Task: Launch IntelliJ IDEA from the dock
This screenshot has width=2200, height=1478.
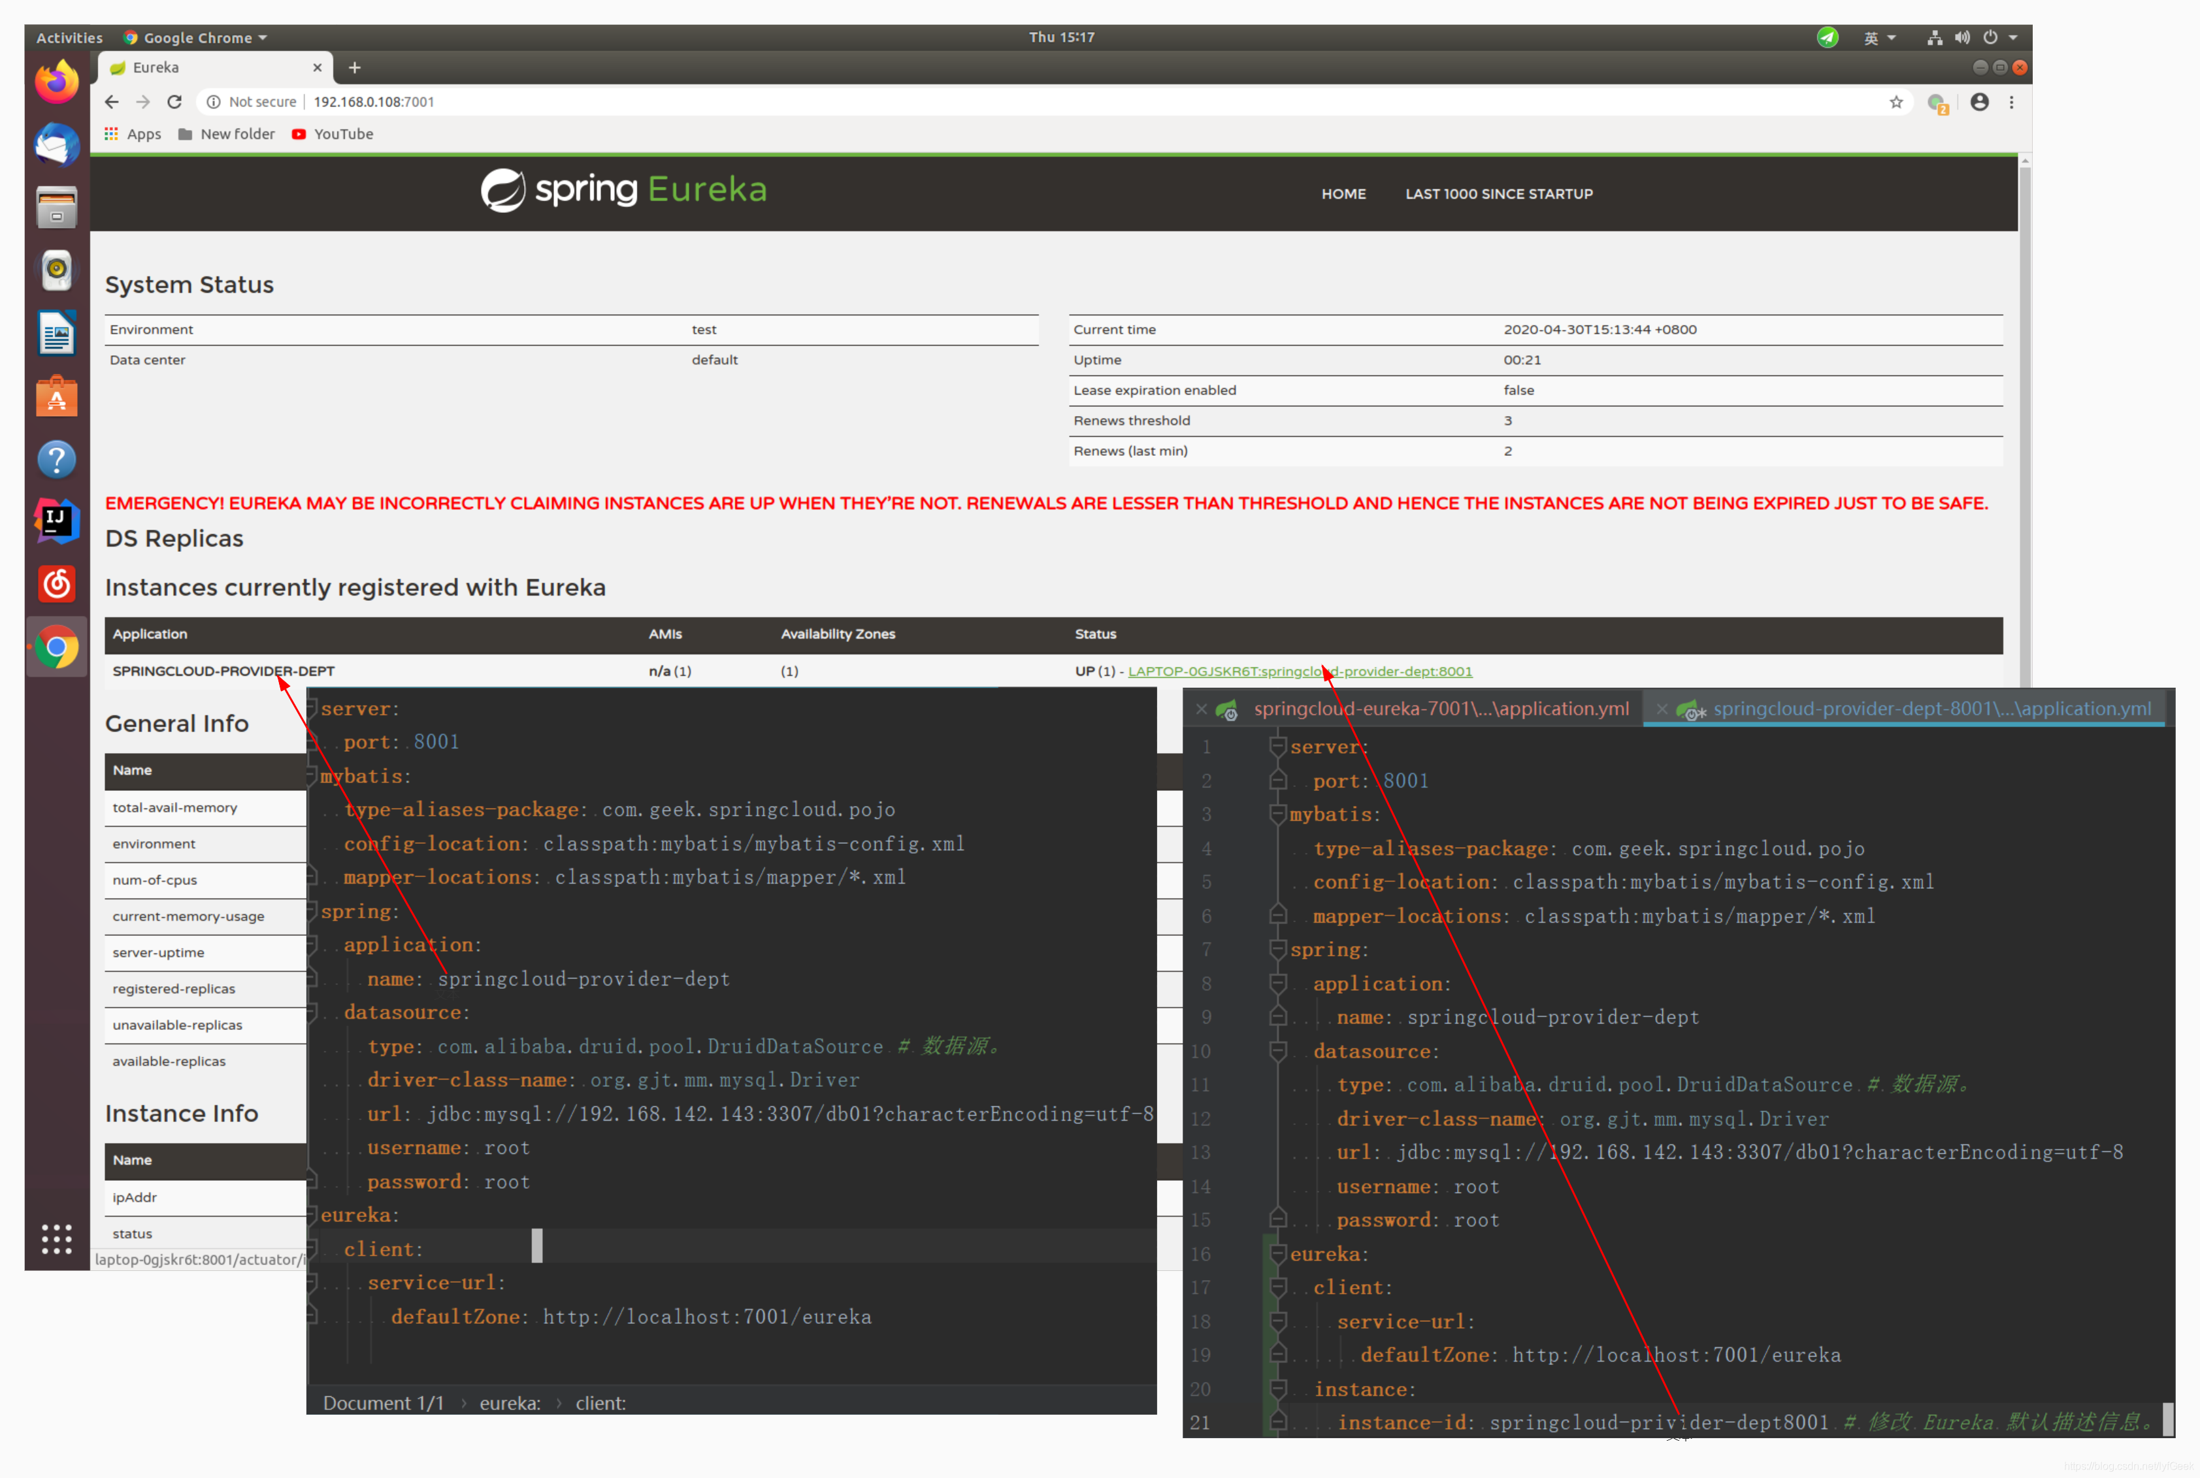Action: [x=57, y=521]
